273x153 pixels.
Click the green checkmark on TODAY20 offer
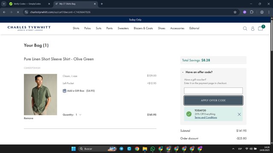(x=189, y=114)
